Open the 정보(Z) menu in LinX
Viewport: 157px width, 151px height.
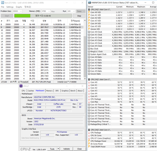click(x=28, y=7)
